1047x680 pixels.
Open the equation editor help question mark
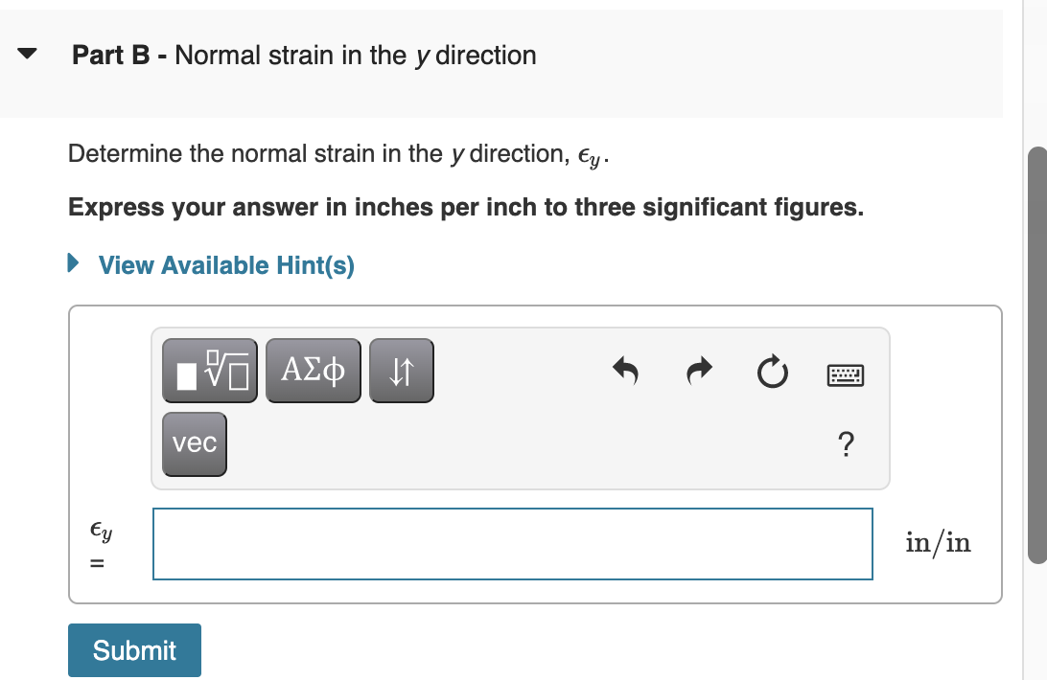pos(846,445)
